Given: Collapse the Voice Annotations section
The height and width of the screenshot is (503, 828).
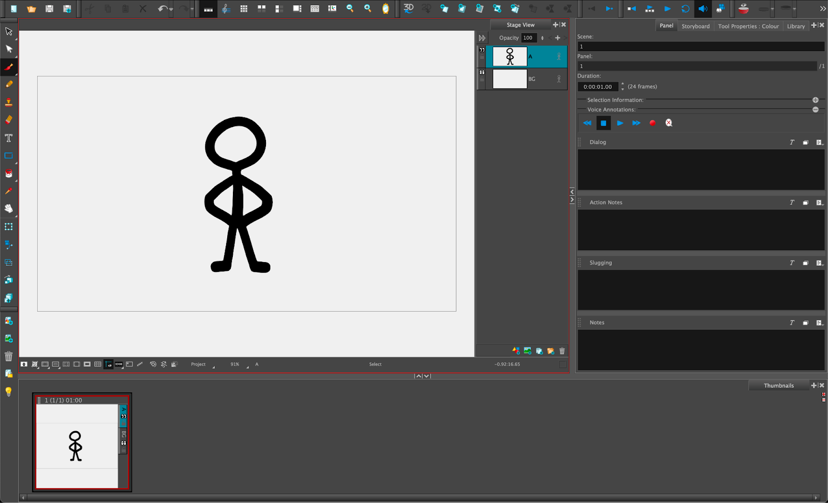Looking at the screenshot, I should coord(815,110).
